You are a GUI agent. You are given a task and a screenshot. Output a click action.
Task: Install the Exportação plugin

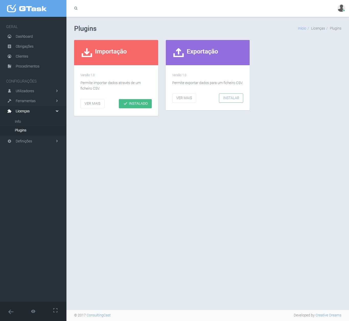point(231,98)
